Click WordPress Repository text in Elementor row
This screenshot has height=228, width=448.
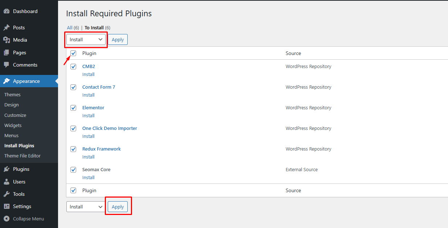308,108
